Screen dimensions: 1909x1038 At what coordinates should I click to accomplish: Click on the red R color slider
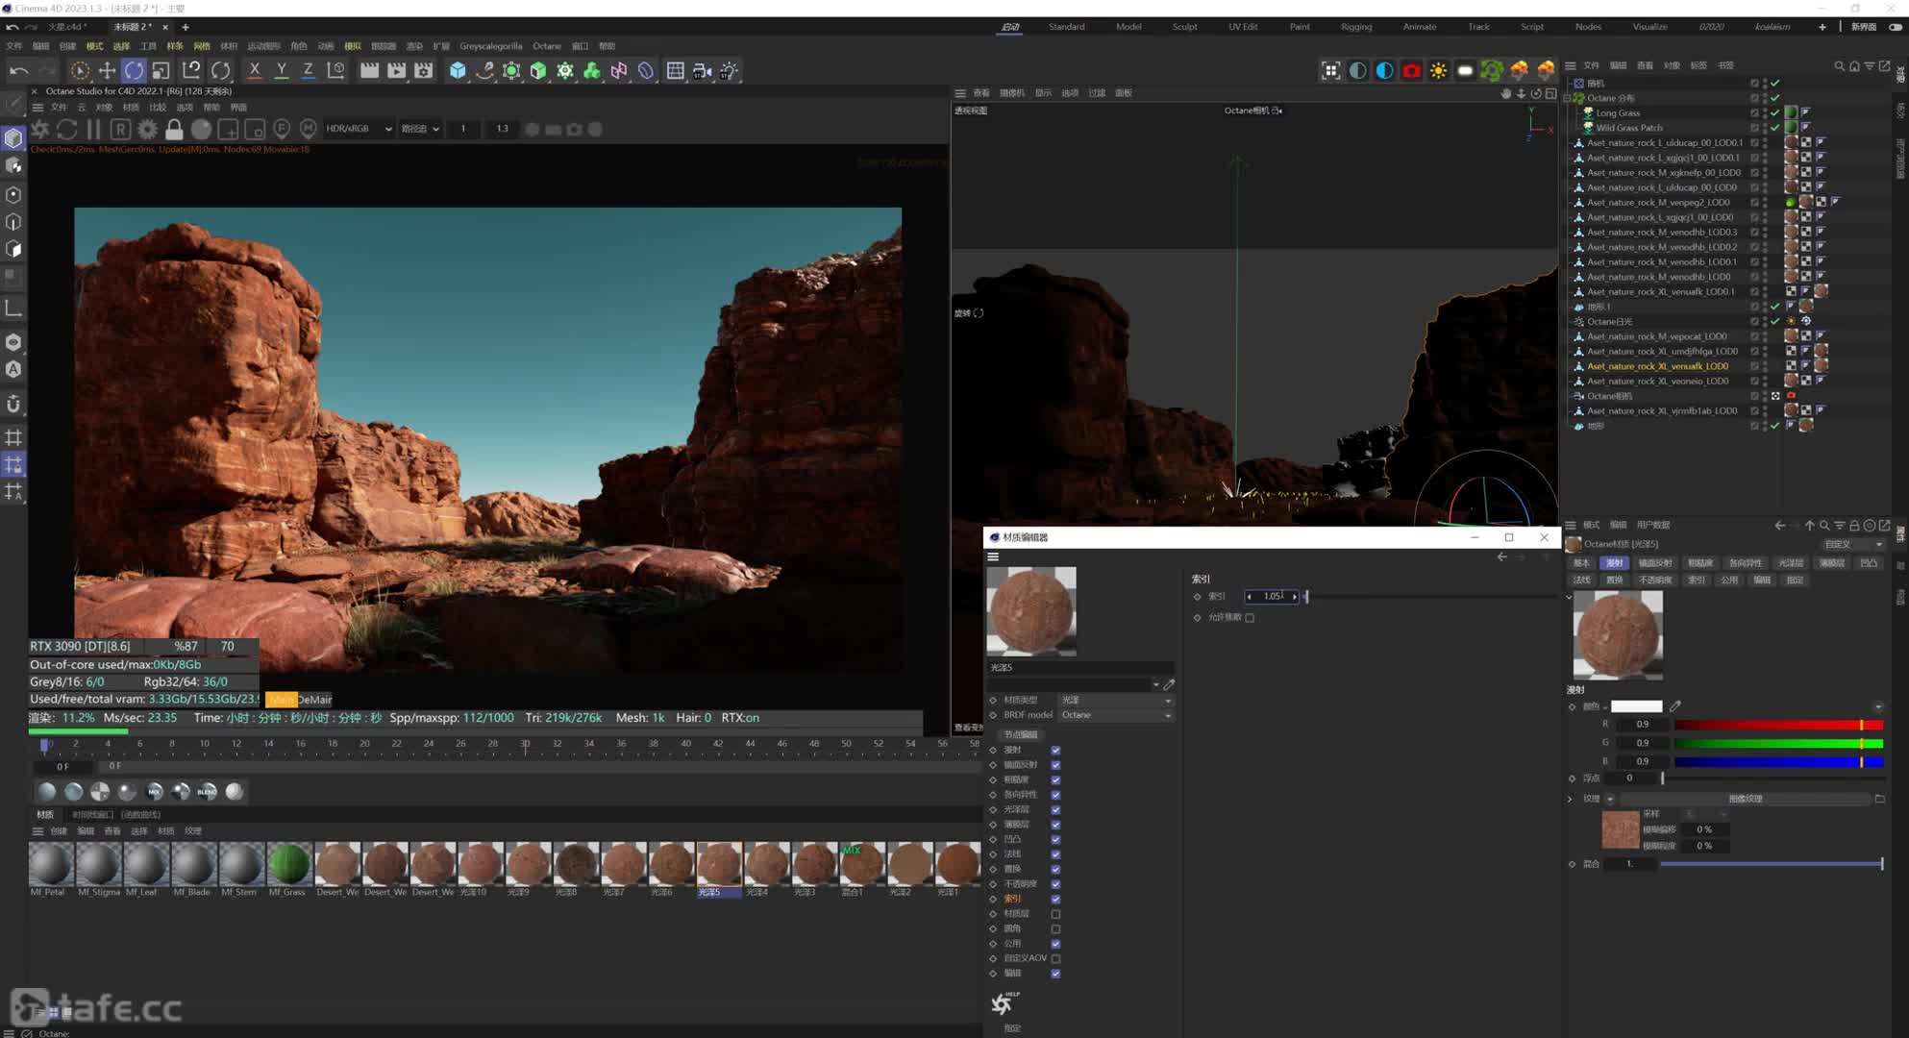coord(1778,725)
